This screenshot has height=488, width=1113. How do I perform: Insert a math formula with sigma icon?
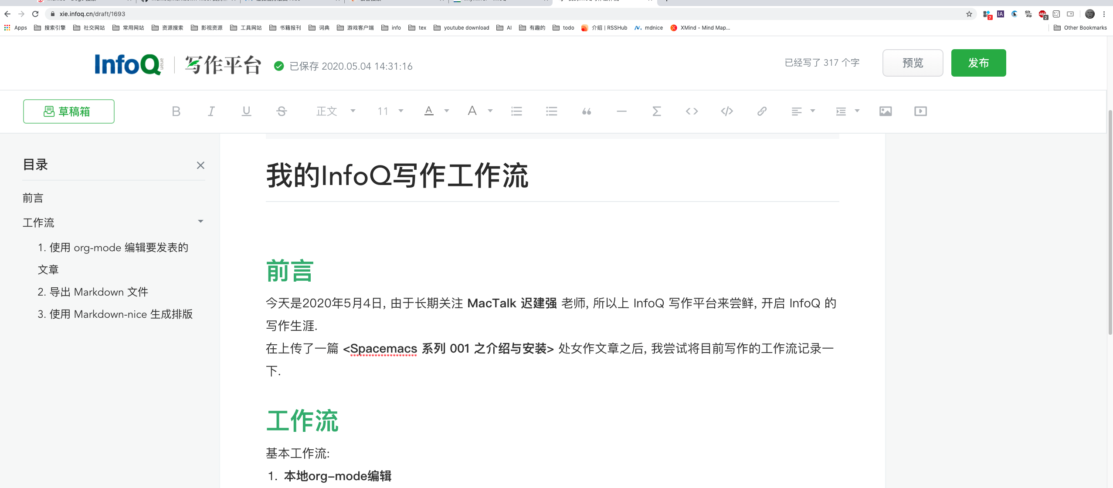click(657, 111)
